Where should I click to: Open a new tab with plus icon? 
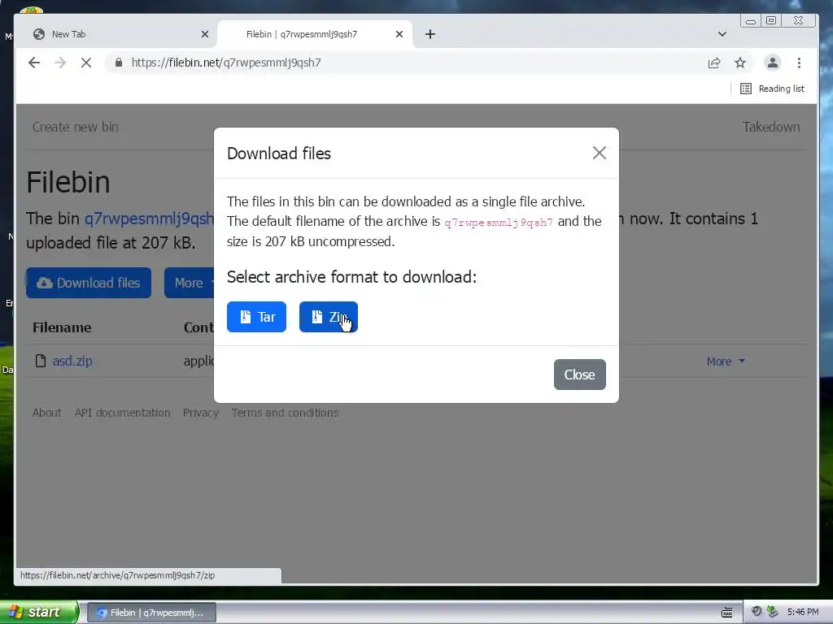click(430, 34)
